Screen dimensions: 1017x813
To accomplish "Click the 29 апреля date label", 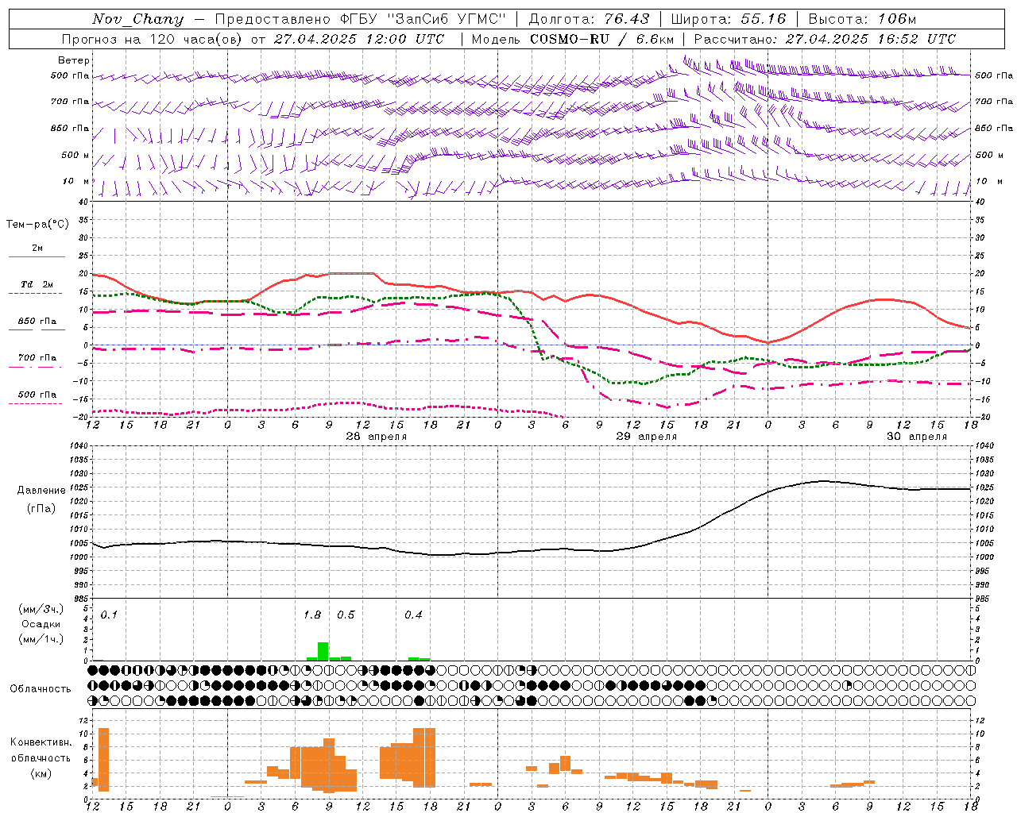I will point(647,437).
